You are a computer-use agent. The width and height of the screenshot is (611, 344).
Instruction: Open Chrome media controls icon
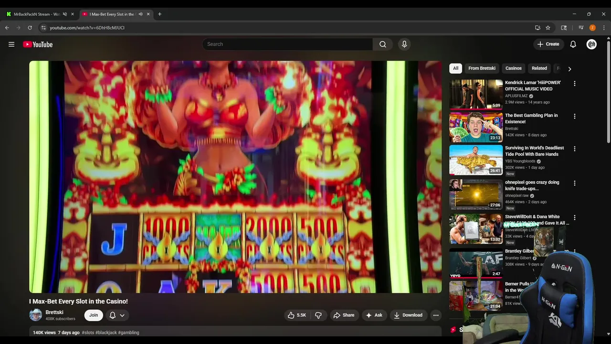[x=581, y=28]
